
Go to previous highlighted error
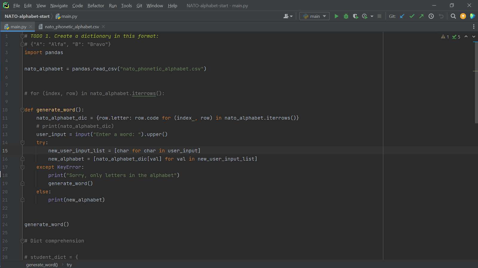pos(466,37)
